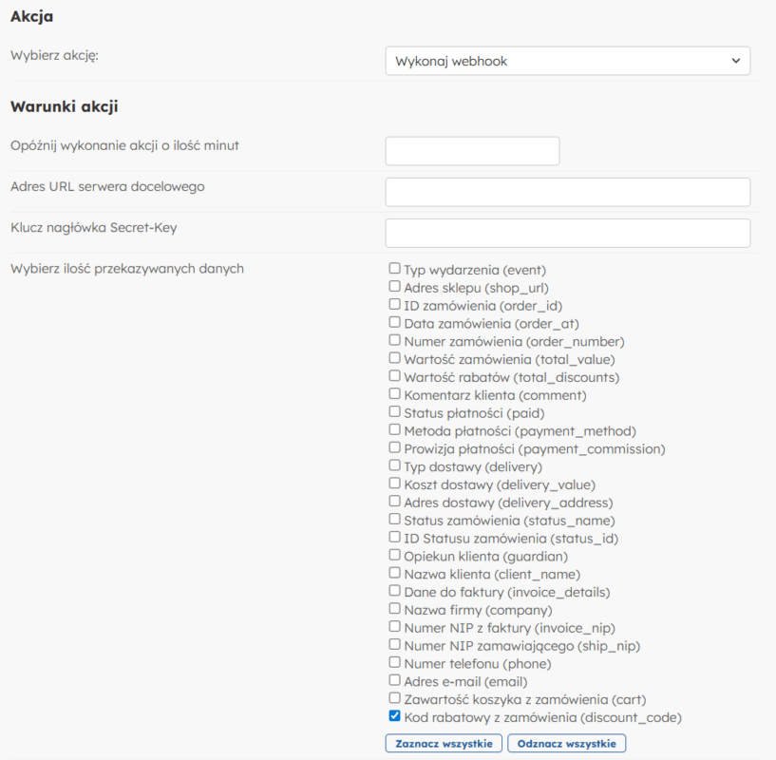Enable 'Typ wydarzenia (event)' checkbox
Viewport: 776px width, 760px height.
click(x=394, y=269)
